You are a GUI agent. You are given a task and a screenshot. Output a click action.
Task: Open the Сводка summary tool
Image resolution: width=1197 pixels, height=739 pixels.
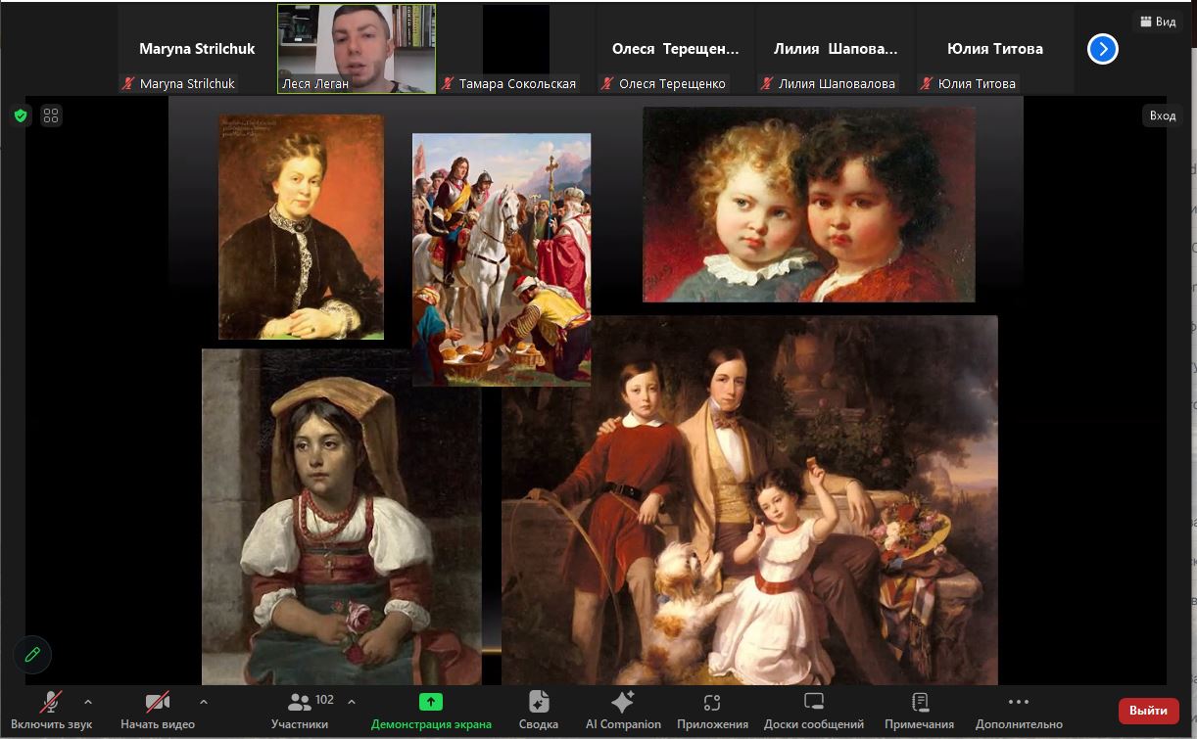tap(539, 712)
